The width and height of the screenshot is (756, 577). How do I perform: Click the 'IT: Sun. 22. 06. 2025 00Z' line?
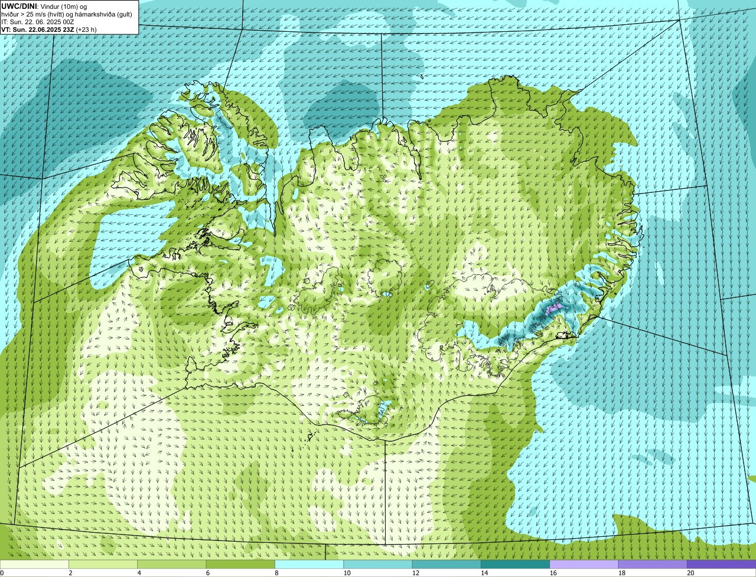pos(37,22)
